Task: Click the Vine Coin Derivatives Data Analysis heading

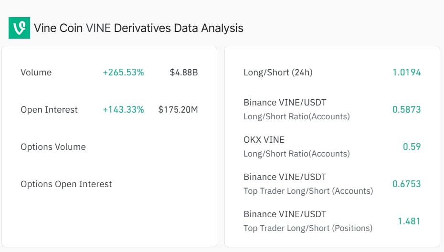Action: coord(138,28)
